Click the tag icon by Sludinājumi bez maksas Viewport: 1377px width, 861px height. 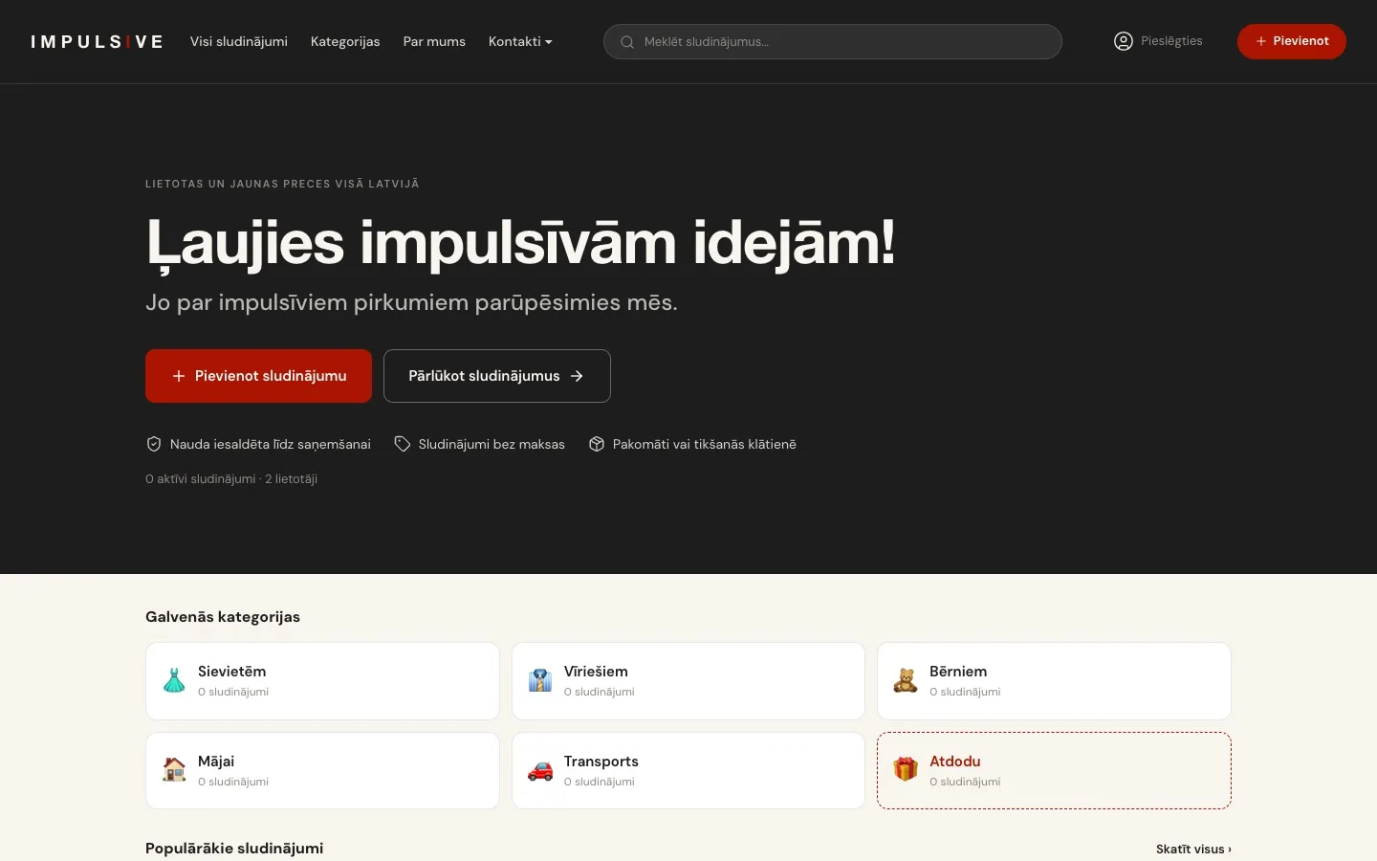click(403, 444)
